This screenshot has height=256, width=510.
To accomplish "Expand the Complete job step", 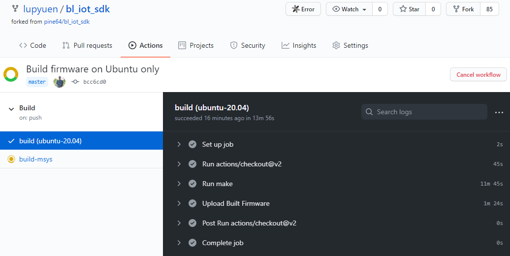I will (x=179, y=243).
